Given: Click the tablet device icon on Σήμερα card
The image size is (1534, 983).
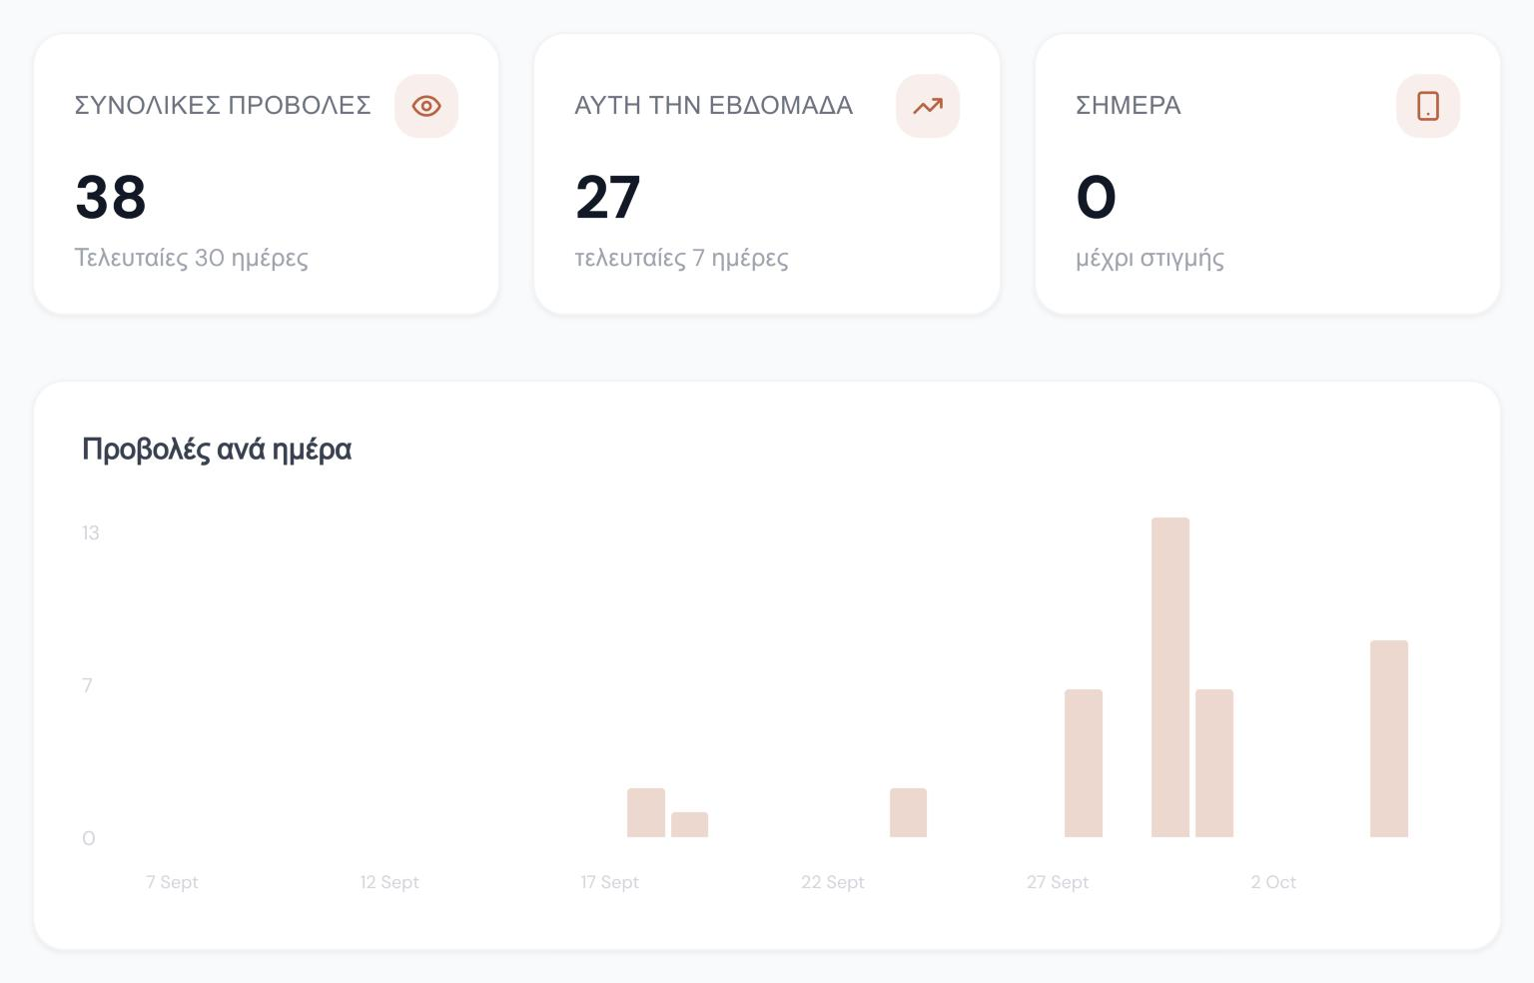Looking at the screenshot, I should click(1428, 106).
